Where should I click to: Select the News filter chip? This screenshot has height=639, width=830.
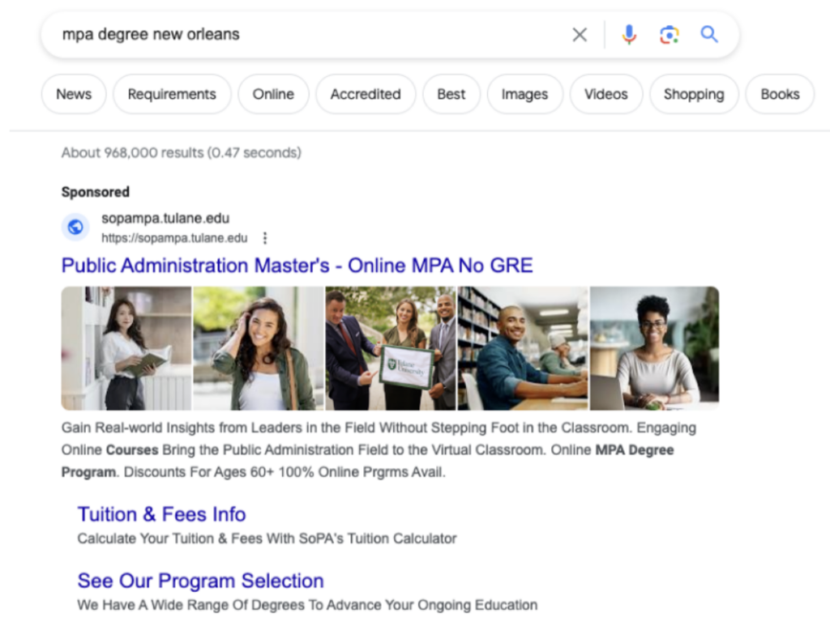click(x=74, y=94)
